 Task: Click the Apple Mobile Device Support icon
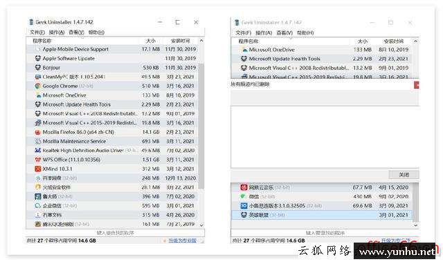tap(38, 49)
